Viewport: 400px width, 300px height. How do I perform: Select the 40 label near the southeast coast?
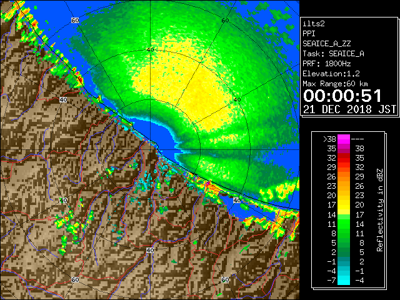click(237, 200)
